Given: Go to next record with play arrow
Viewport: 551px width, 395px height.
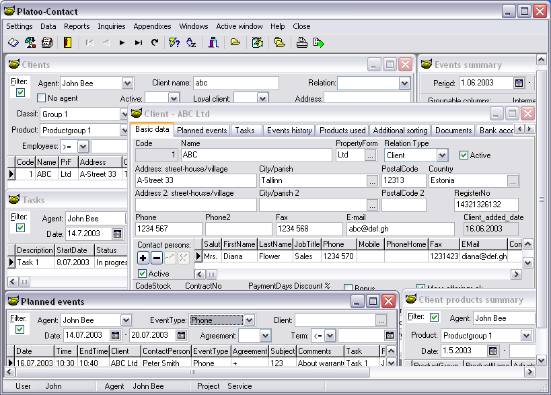Looking at the screenshot, I should [x=122, y=43].
